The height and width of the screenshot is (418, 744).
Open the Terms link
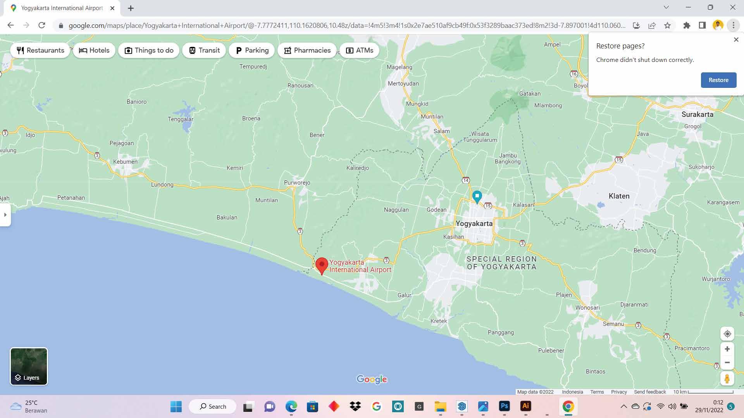[x=597, y=392]
